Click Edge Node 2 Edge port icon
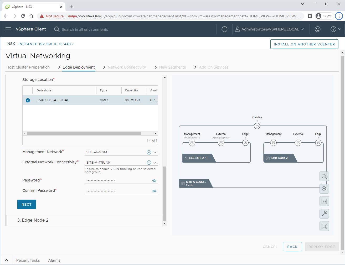Viewport: 345px width, 265px height. click(318, 143)
